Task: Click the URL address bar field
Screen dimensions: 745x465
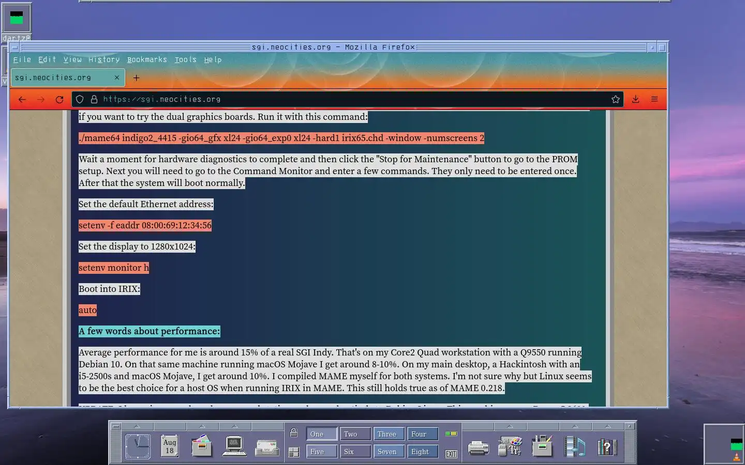Action: (x=347, y=99)
